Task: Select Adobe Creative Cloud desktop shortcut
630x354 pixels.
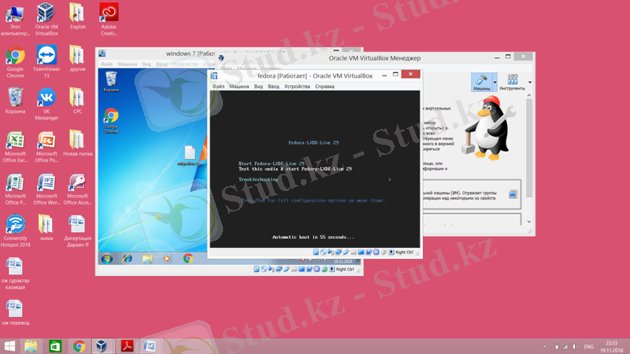Action: (109, 19)
